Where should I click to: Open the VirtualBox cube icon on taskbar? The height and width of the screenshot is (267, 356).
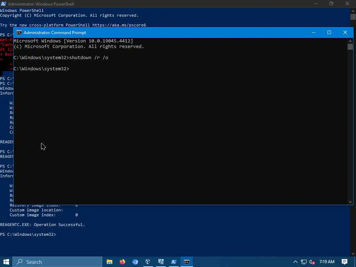coord(148,262)
